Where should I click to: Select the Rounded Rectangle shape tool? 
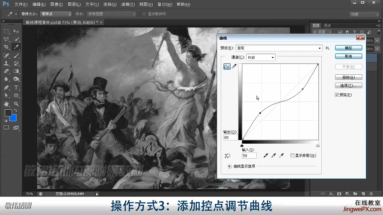click(16, 95)
